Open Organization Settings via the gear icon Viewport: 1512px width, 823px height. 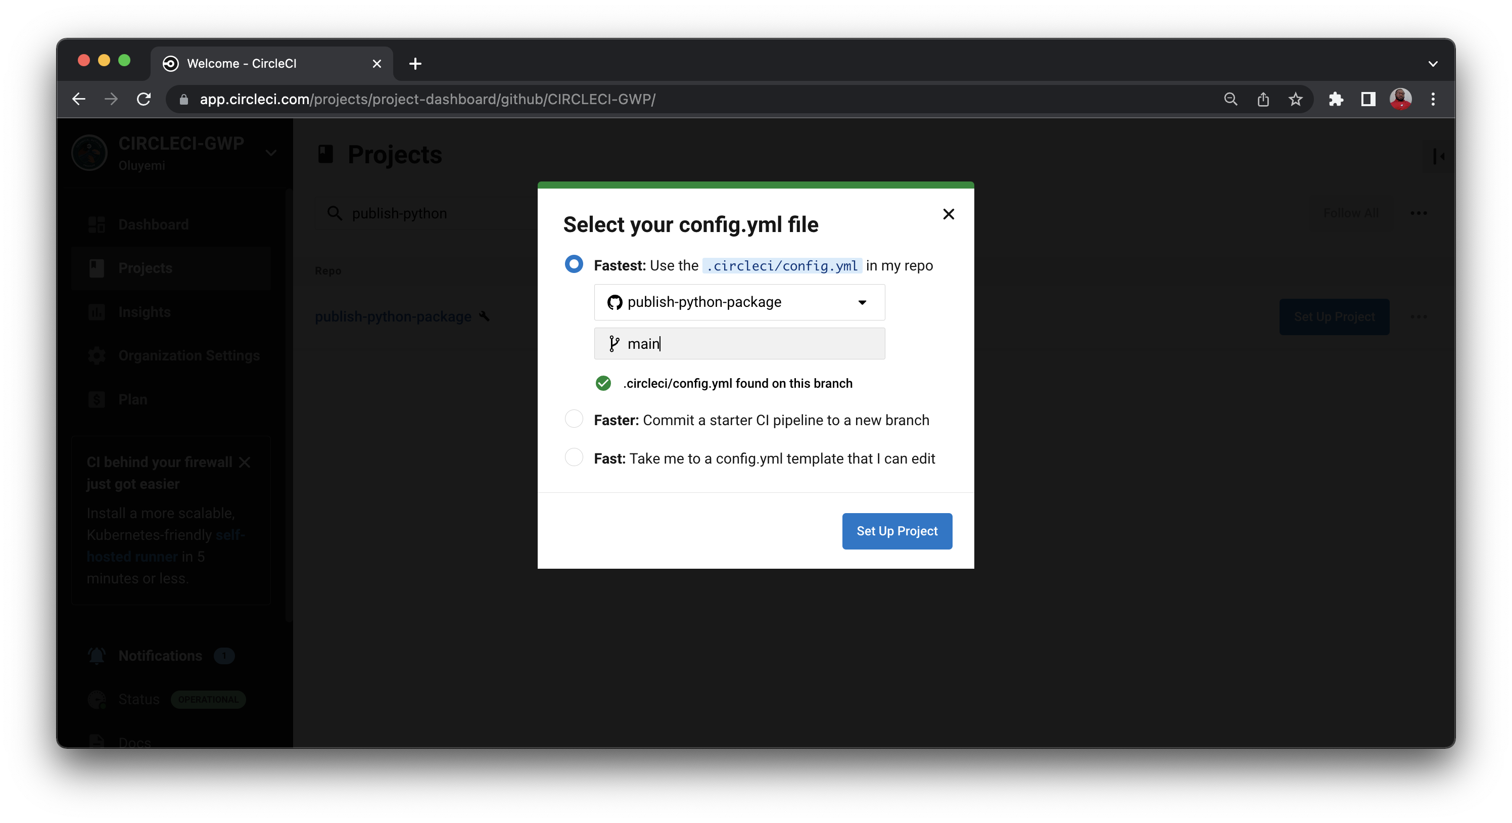pos(97,356)
